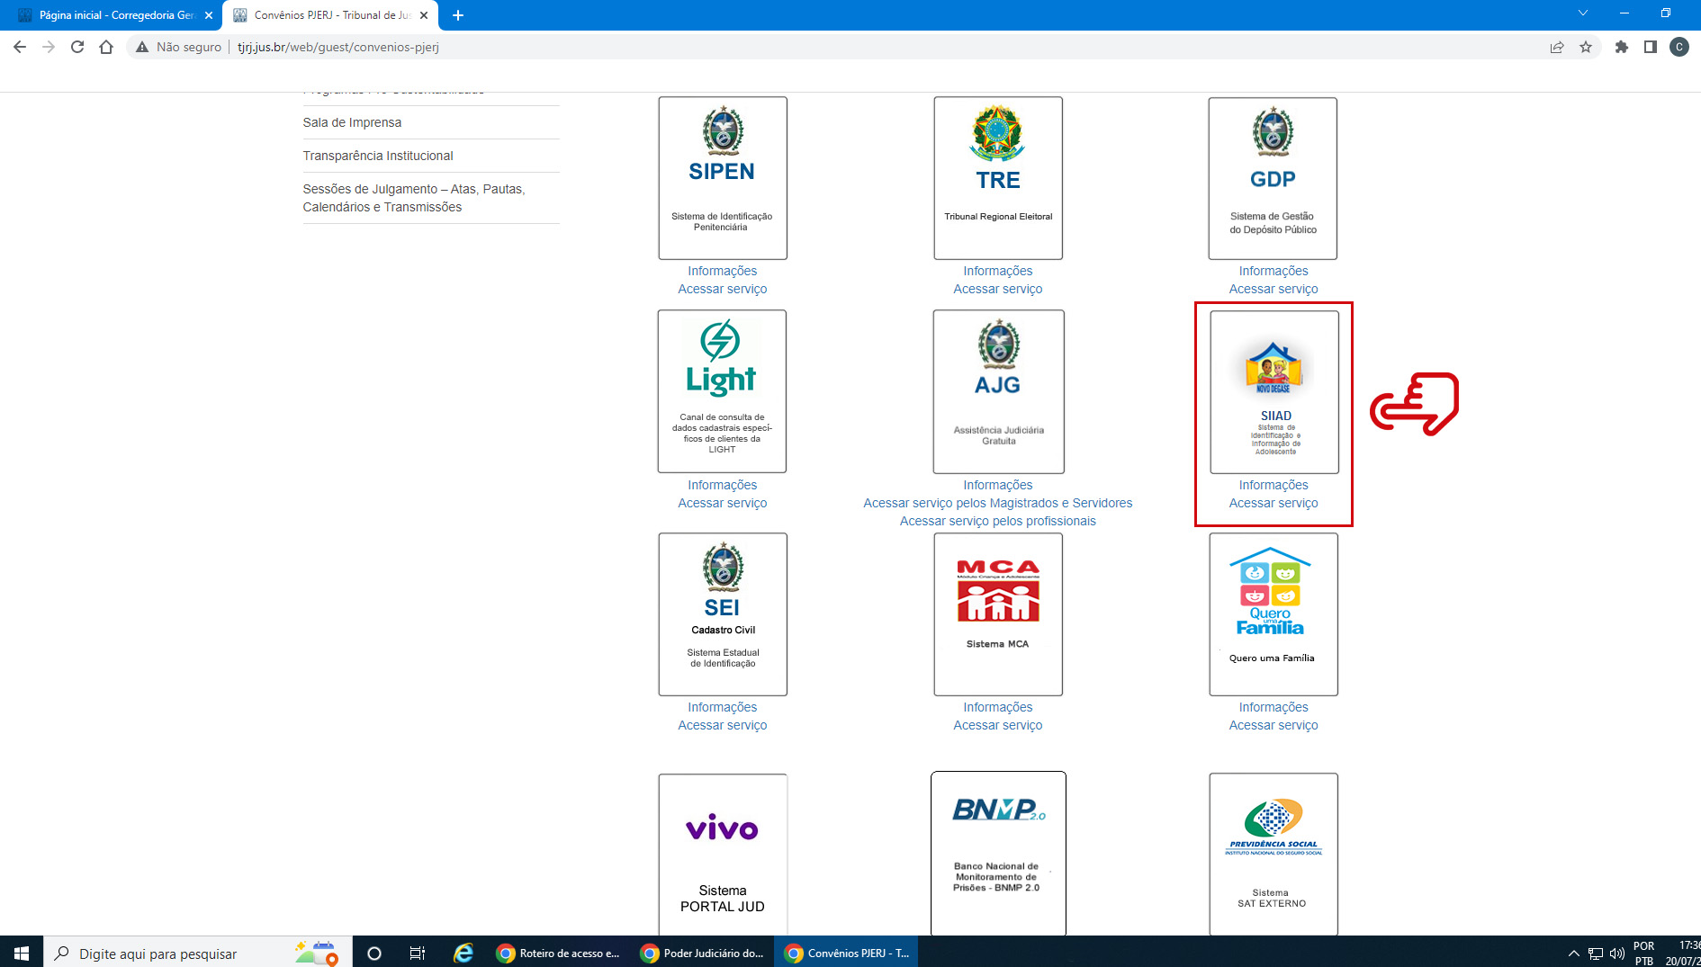
Task: Open the TRE Tribunal Regional Eleitoral tile
Action: click(x=997, y=178)
